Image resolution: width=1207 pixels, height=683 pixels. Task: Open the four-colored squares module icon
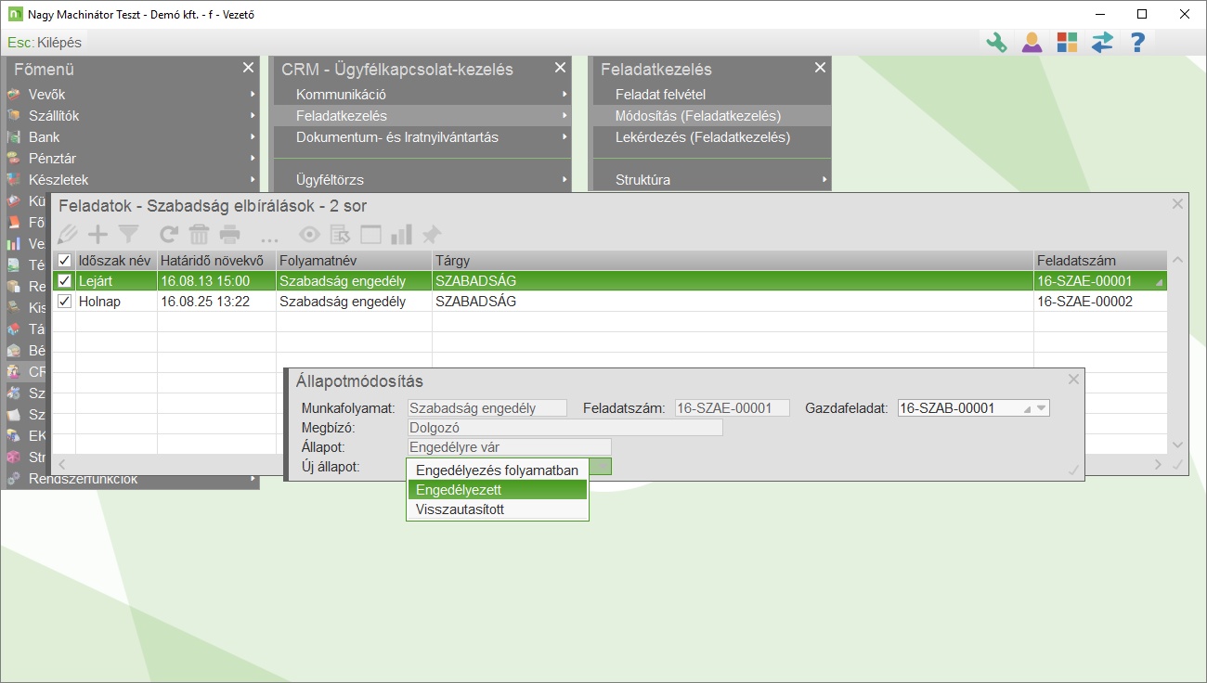pos(1067,43)
